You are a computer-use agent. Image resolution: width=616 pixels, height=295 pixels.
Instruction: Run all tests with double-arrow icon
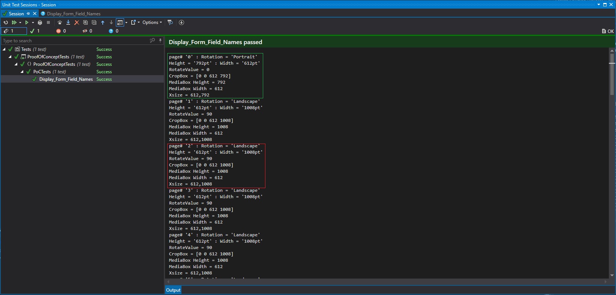point(14,22)
